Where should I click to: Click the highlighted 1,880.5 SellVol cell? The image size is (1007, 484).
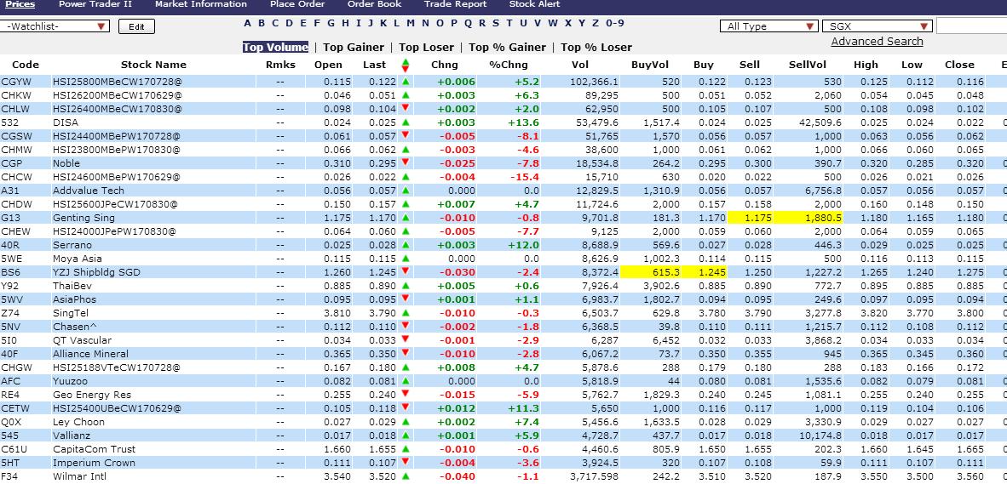(808, 218)
